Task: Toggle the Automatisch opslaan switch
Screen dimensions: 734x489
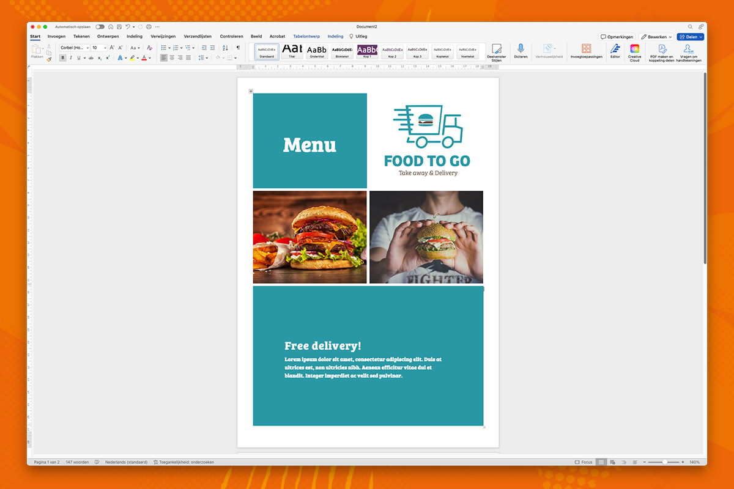Action: pos(100,27)
